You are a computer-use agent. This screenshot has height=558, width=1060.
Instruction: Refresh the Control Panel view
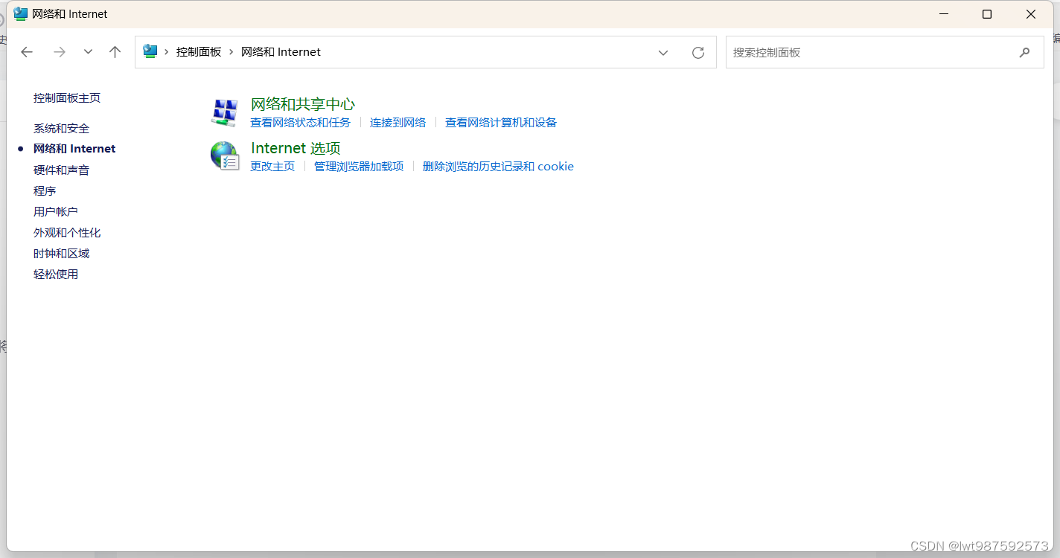pos(698,53)
